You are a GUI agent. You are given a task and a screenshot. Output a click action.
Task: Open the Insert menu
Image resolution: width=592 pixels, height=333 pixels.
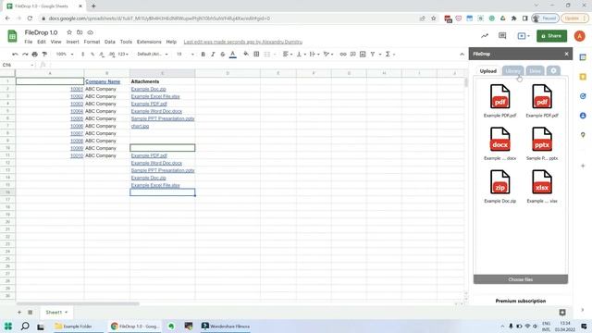(72, 42)
